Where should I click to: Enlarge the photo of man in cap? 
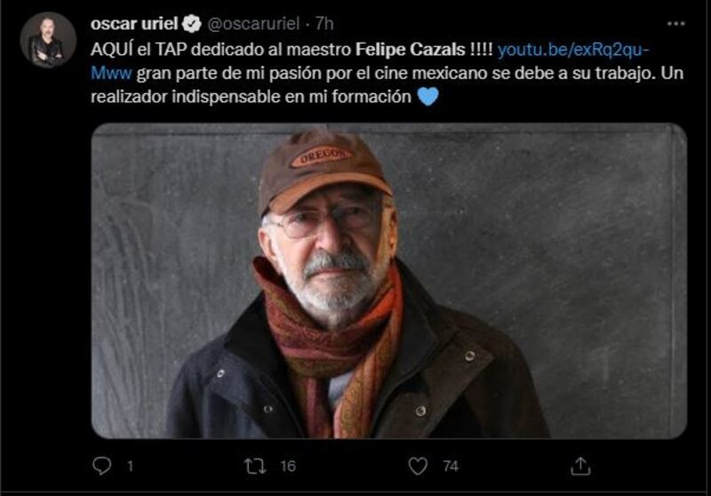pos(389,281)
